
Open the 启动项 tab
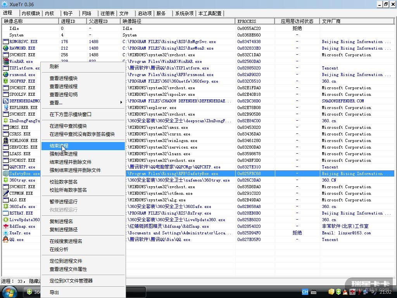point(145,14)
